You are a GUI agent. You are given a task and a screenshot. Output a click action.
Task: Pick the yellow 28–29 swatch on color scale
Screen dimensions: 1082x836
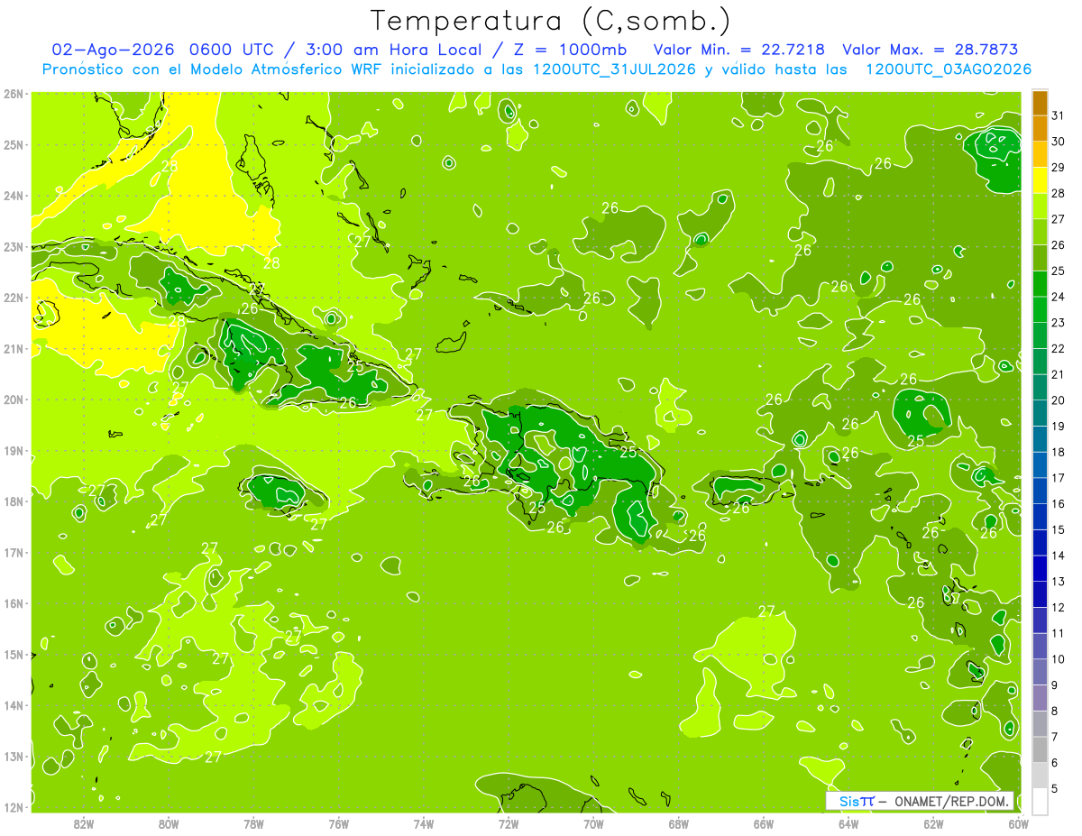pos(1040,180)
